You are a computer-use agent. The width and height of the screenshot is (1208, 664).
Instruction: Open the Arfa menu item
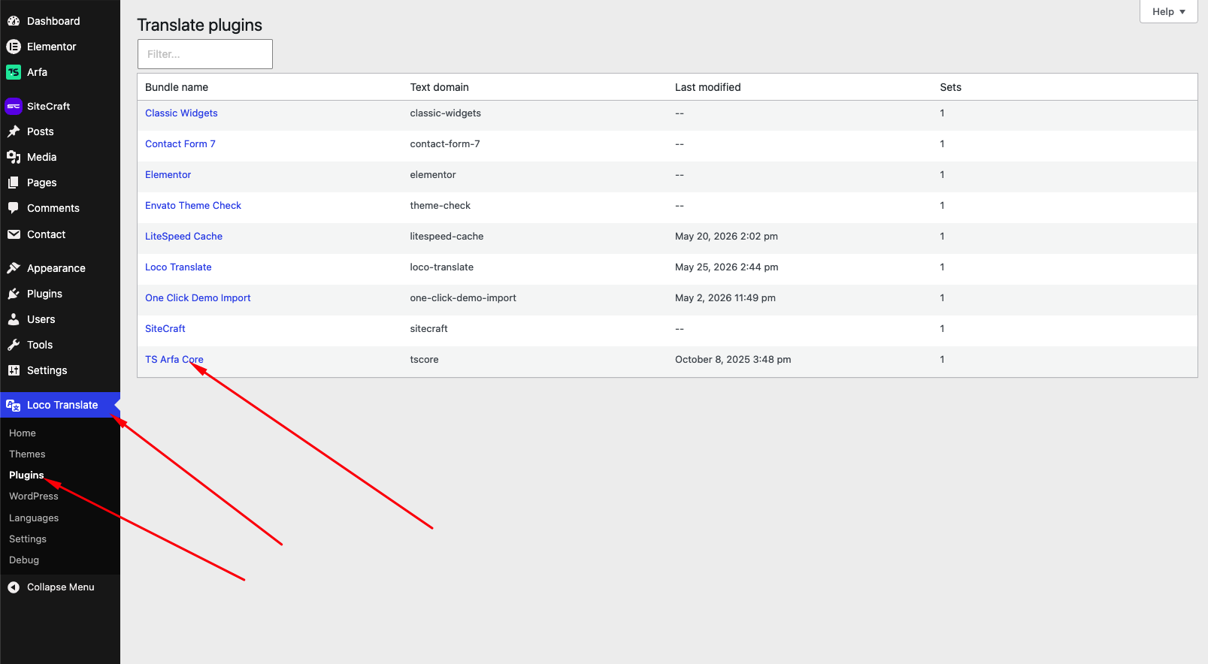(x=37, y=72)
